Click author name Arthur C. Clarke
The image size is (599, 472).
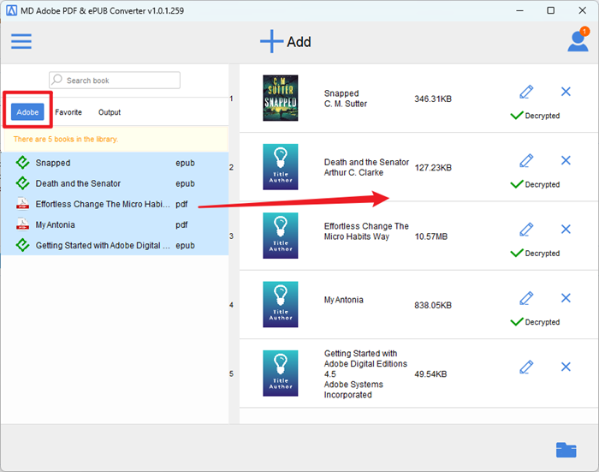[x=353, y=172]
